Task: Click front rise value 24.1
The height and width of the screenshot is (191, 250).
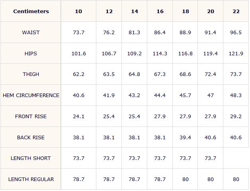Action: tap(78, 116)
